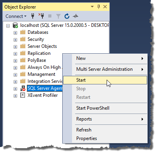Screen dimensions: 158x154
Task: Toggle the Object Explorer auto-hide pin
Action: [98, 7]
